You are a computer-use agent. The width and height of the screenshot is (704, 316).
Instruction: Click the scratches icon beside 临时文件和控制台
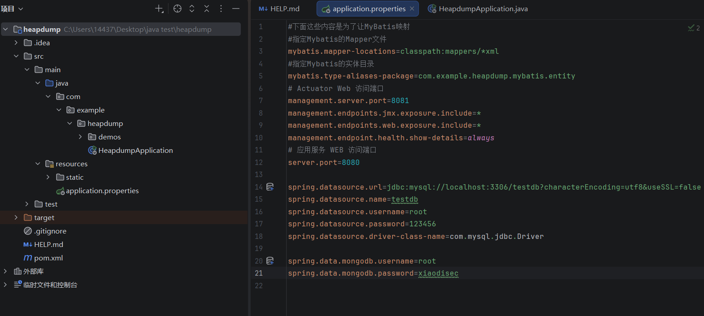18,285
